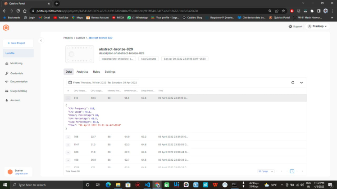Collapse the left sidebar
337x189 pixels.
point(41,41)
